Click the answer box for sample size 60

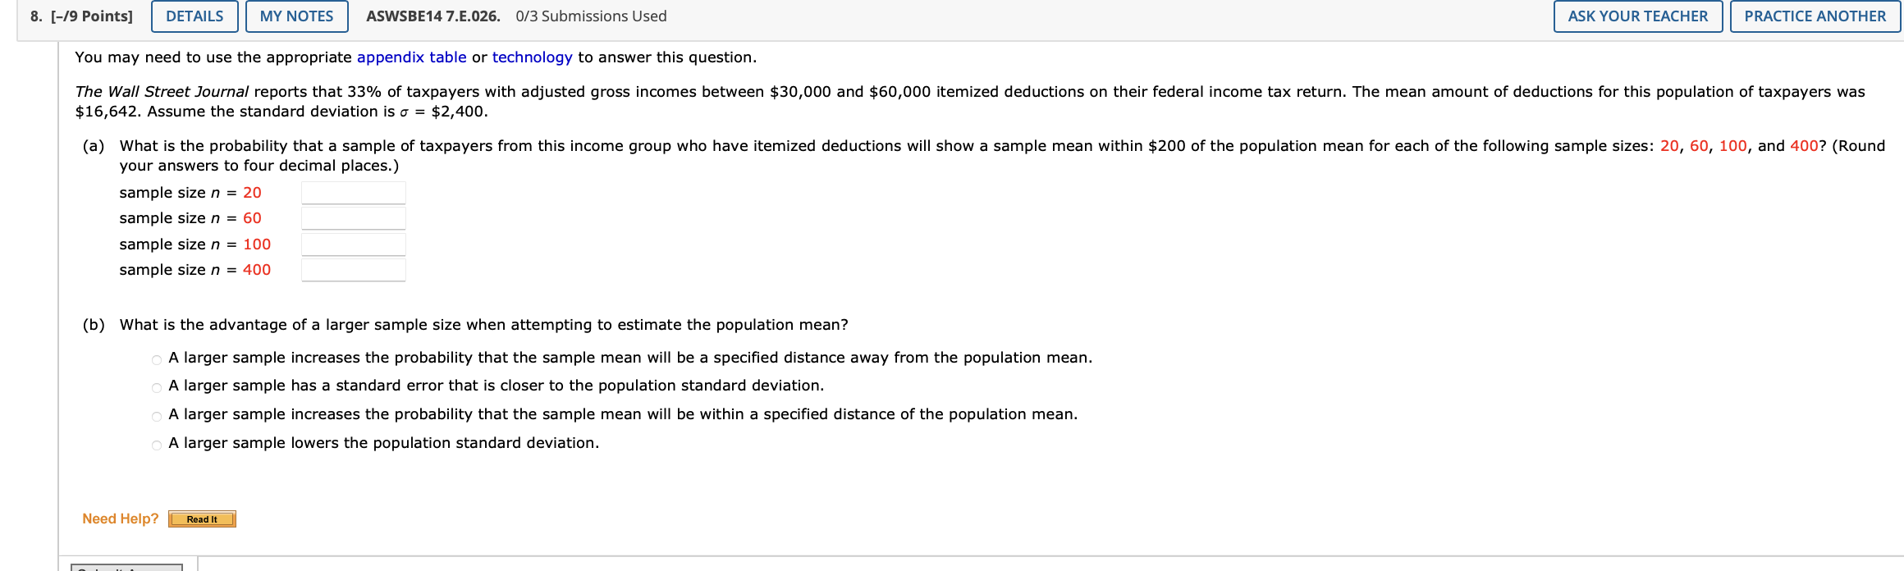(353, 217)
